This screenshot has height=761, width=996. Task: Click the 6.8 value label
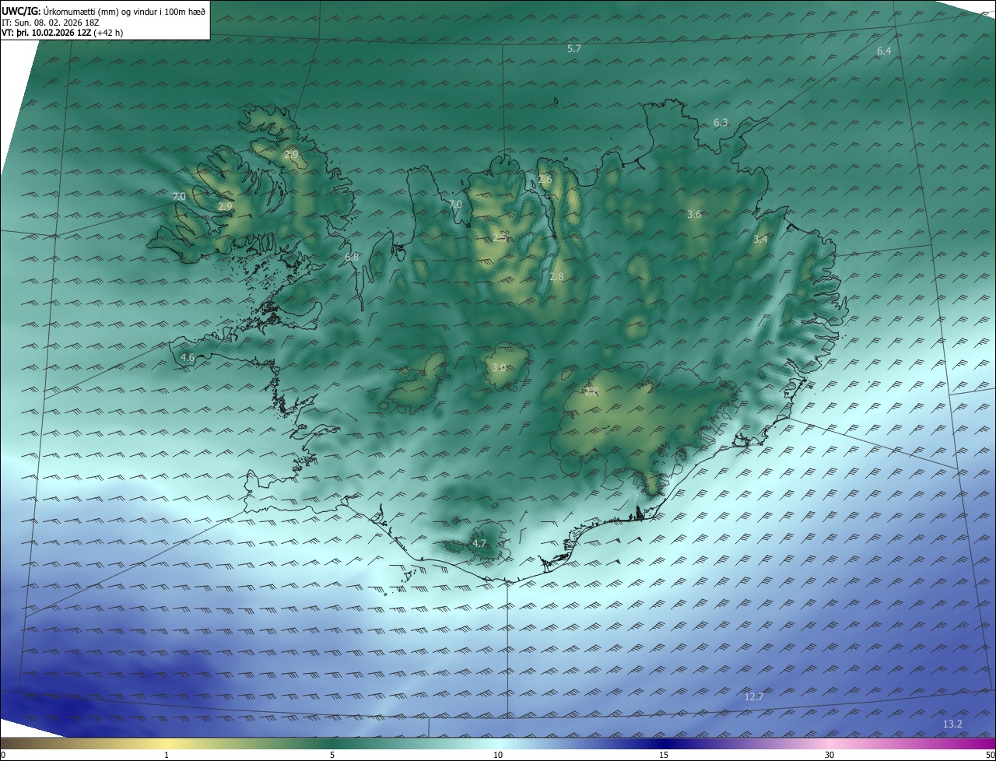[x=352, y=257]
